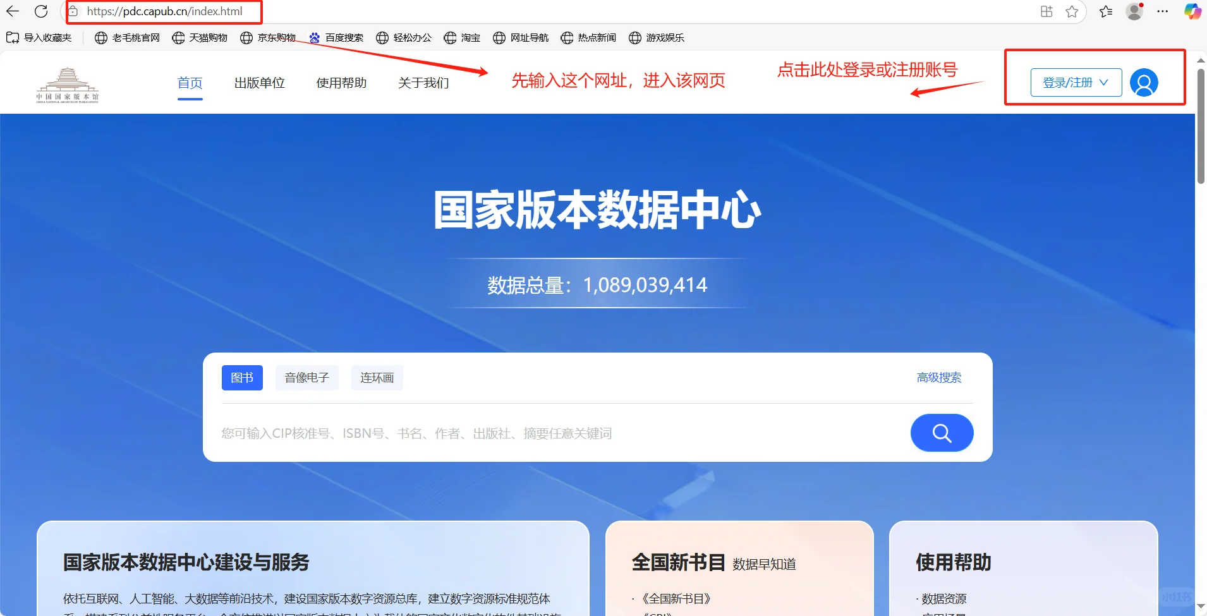Screen dimensions: 1207x616
Task: Open the 轻松办公 bookmark
Action: (x=404, y=38)
